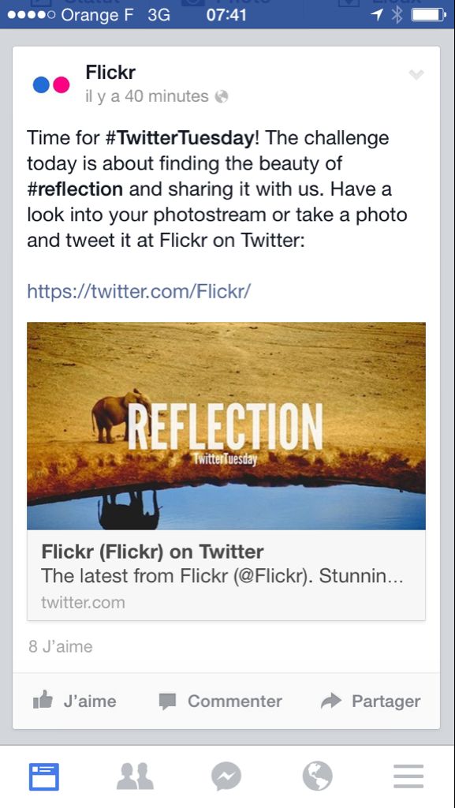Tap the public globe privacy icon

[x=222, y=96]
